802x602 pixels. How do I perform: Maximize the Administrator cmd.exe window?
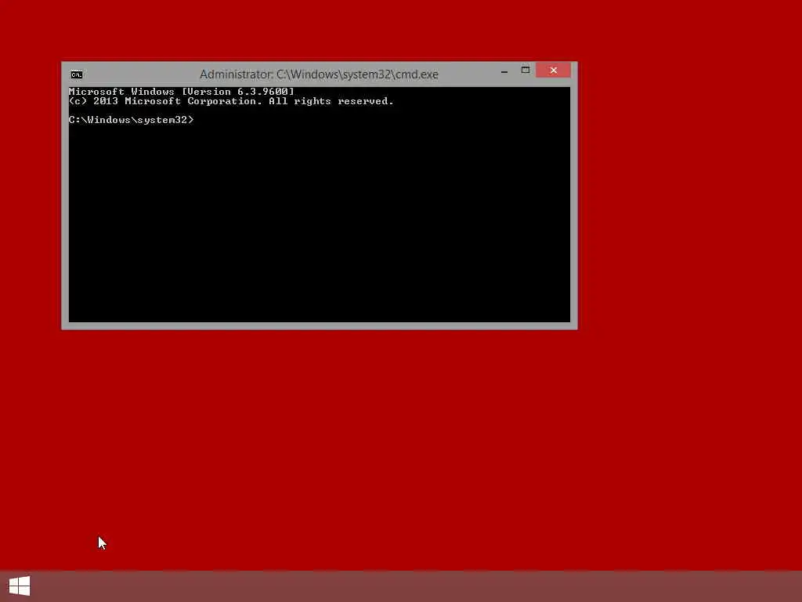(526, 70)
